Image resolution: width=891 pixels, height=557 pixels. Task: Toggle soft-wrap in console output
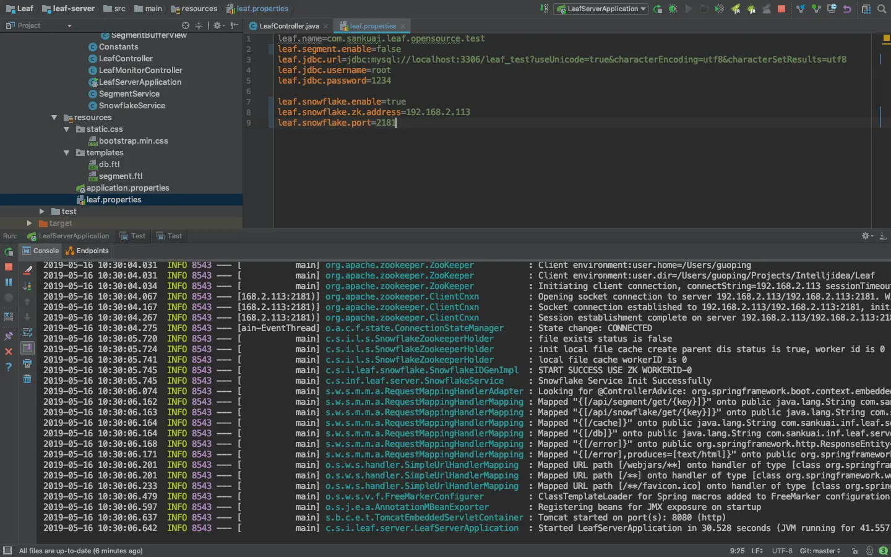point(27,332)
